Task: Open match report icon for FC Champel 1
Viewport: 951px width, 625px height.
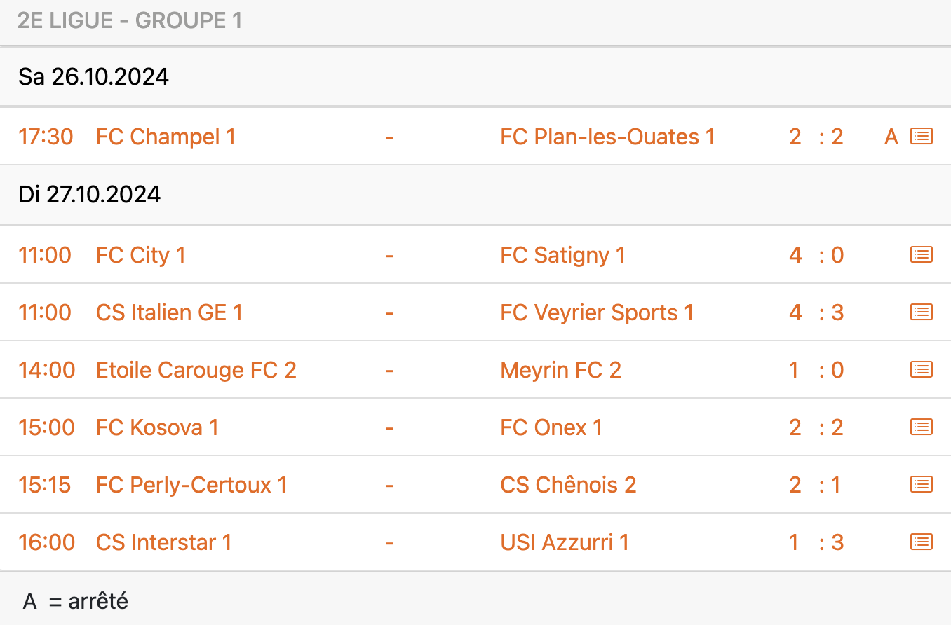Action: click(921, 137)
